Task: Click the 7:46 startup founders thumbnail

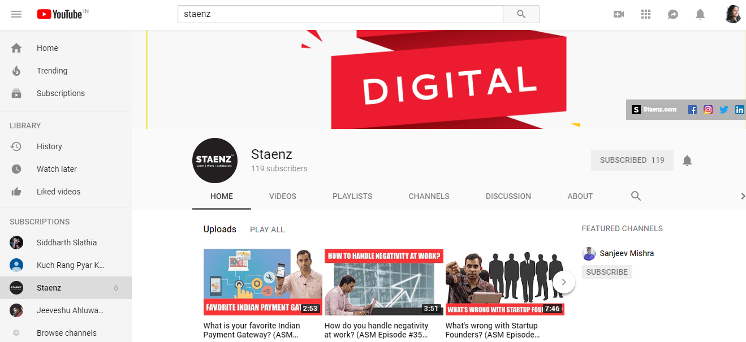Action: [x=505, y=282]
